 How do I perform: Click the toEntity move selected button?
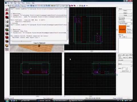(130, 58)
